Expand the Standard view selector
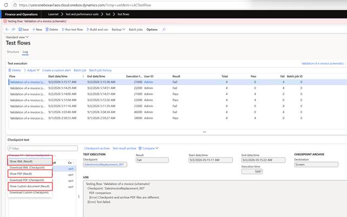Viewport: 347px width, 217px height. 17,37
